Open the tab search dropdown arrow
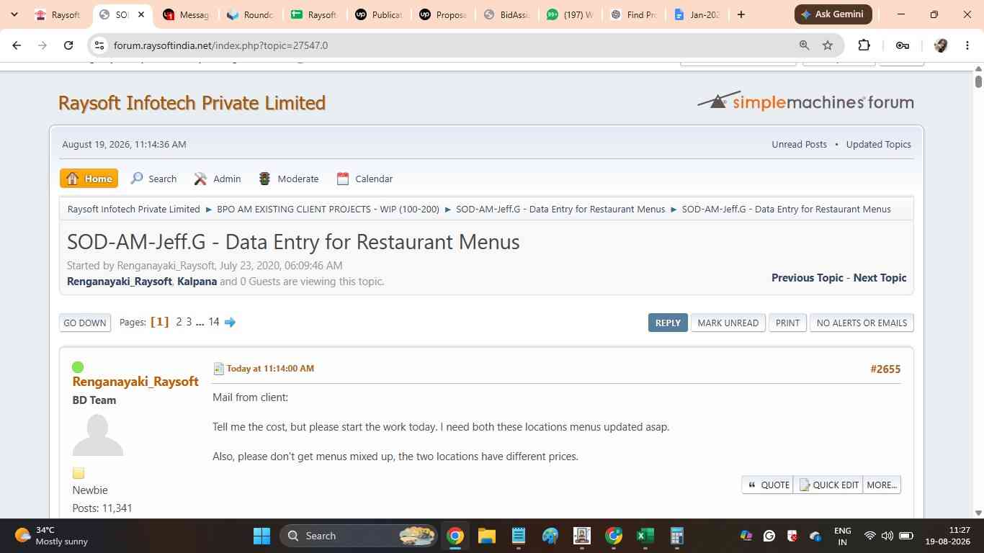The height and width of the screenshot is (553, 984). tap(14, 14)
